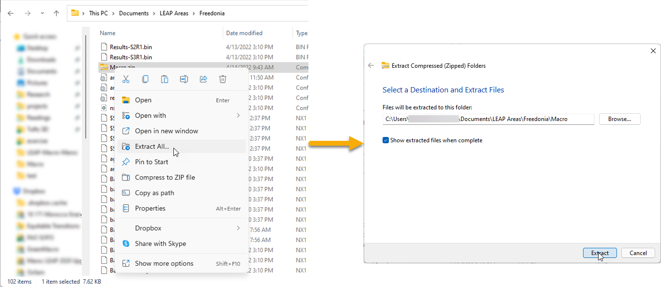Click the Rename icon in context menu

pos(184,79)
